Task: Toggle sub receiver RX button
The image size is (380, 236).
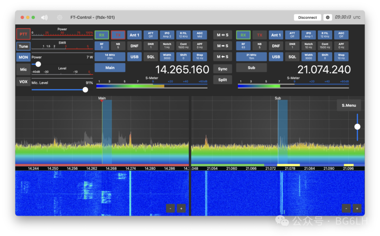Action: click(x=243, y=35)
